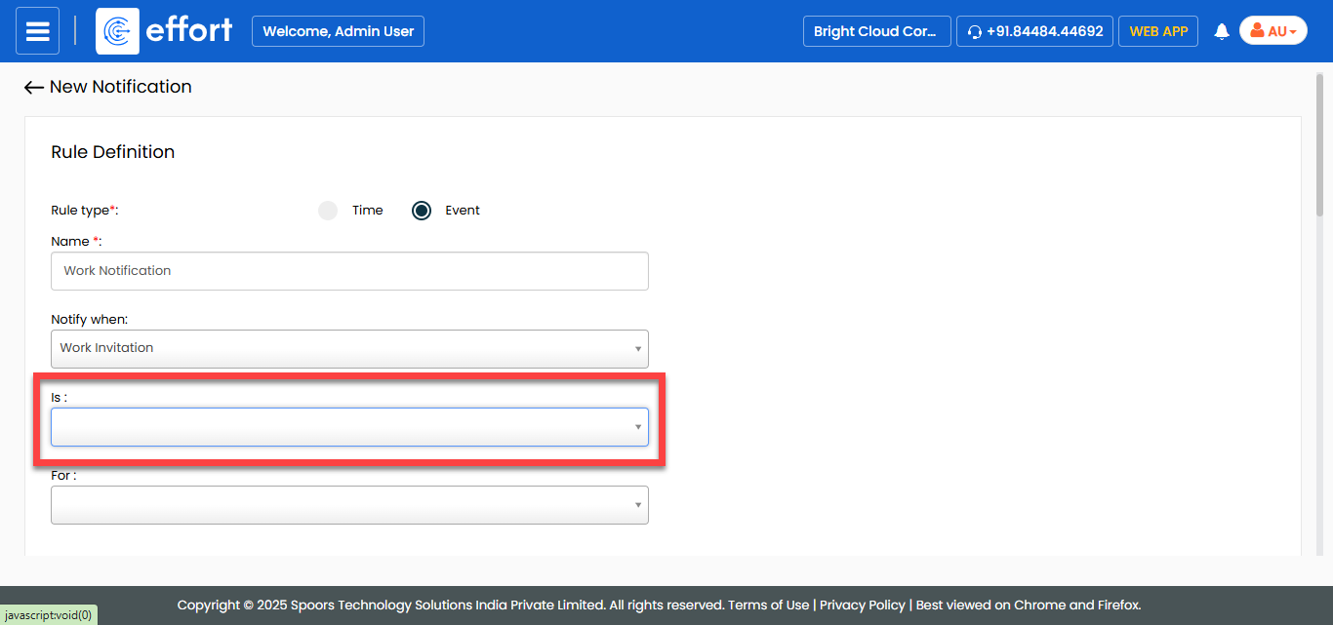This screenshot has width=1333, height=625.
Task: Open the Is dropdown
Action: point(349,427)
